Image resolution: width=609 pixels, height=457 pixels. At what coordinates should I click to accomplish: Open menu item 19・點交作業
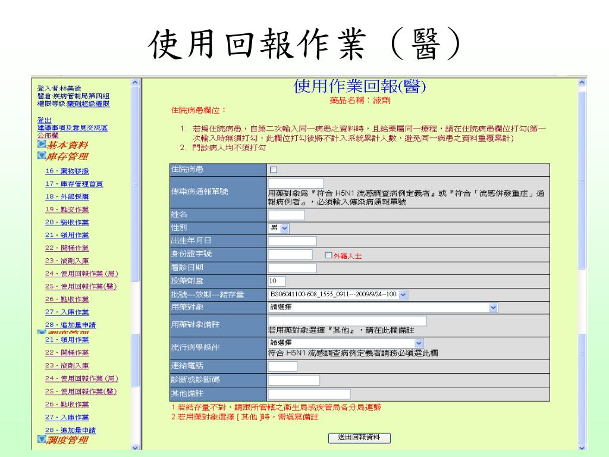coord(67,209)
